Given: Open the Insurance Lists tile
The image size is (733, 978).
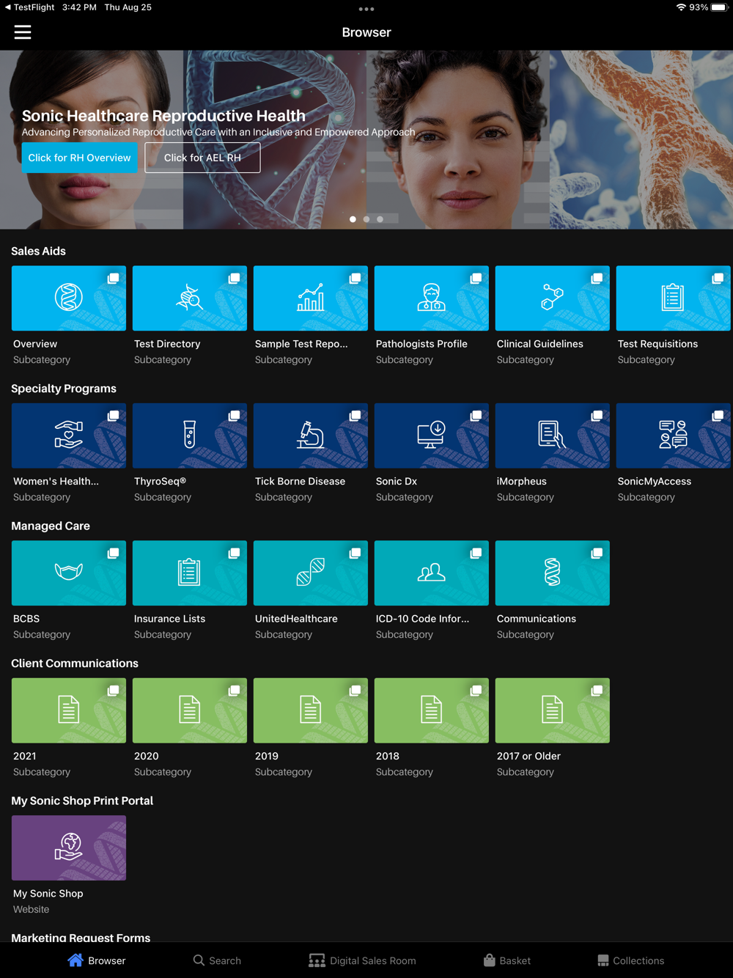Looking at the screenshot, I should point(190,573).
